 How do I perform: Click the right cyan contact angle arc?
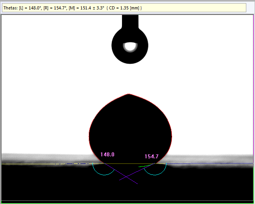pos(155,169)
